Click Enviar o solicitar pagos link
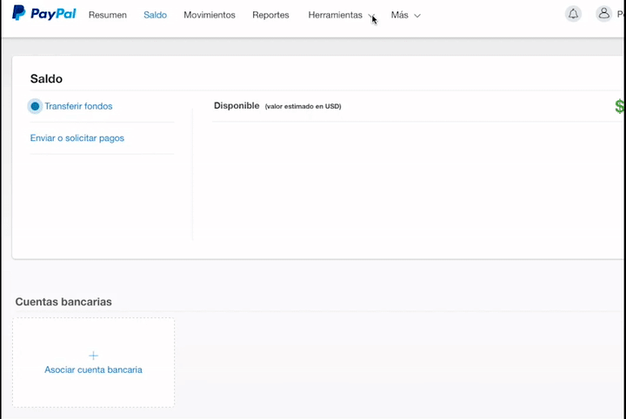The width and height of the screenshot is (626, 419). click(x=77, y=138)
